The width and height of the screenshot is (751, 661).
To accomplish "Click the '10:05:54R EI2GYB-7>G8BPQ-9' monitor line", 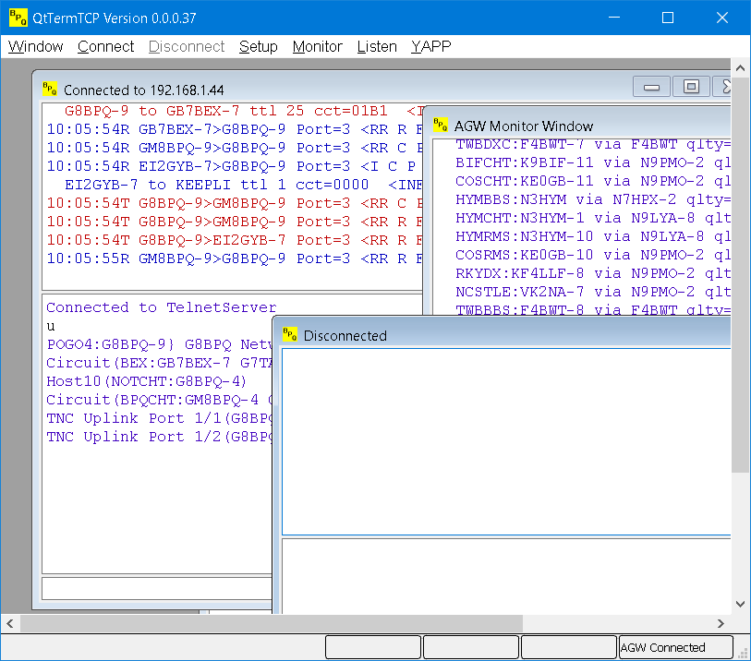I will pyautogui.click(x=235, y=166).
